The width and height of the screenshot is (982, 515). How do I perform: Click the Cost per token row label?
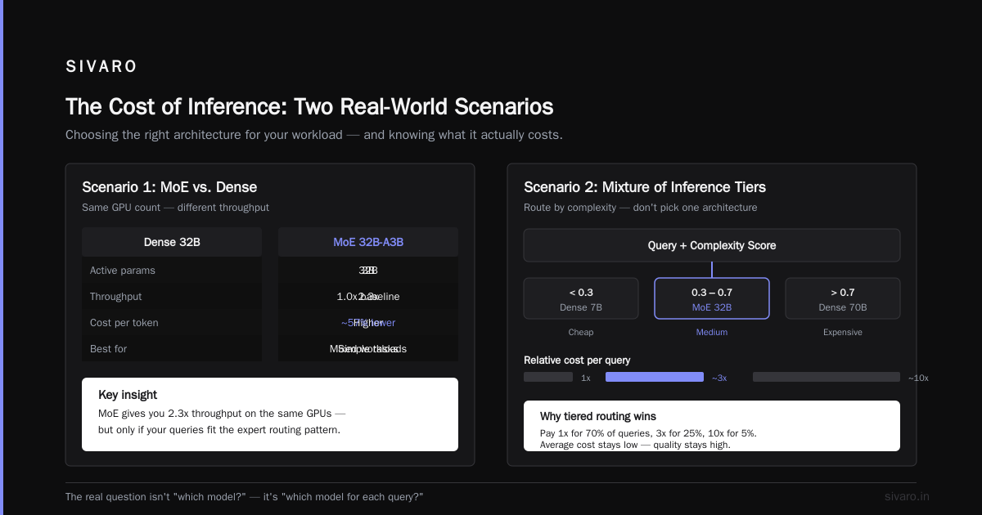click(x=124, y=323)
